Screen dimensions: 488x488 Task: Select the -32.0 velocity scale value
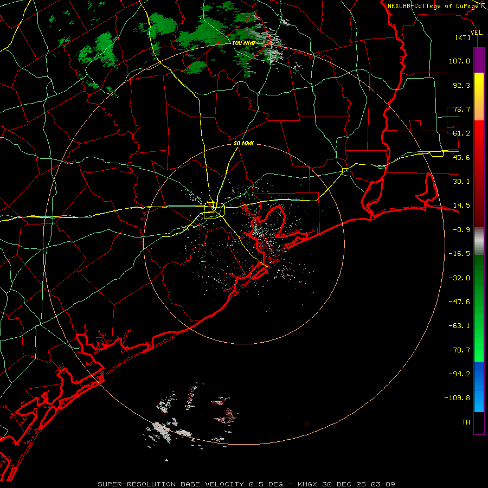coord(459,278)
